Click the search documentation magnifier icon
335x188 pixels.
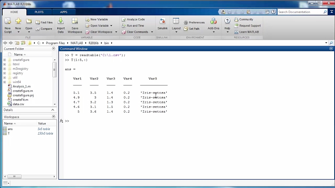pos(325,12)
